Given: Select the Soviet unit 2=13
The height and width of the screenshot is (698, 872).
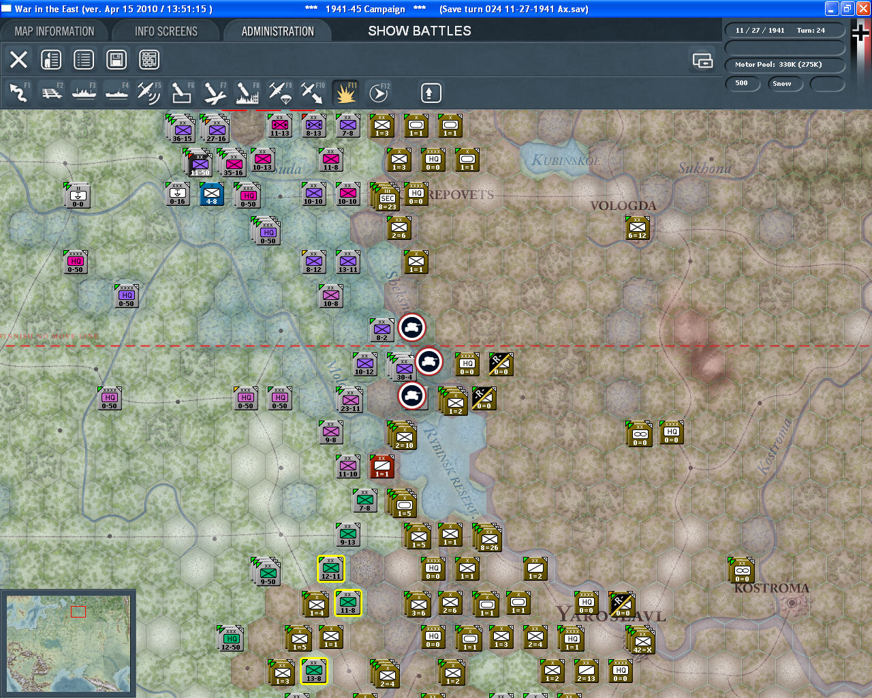Looking at the screenshot, I should (x=587, y=671).
